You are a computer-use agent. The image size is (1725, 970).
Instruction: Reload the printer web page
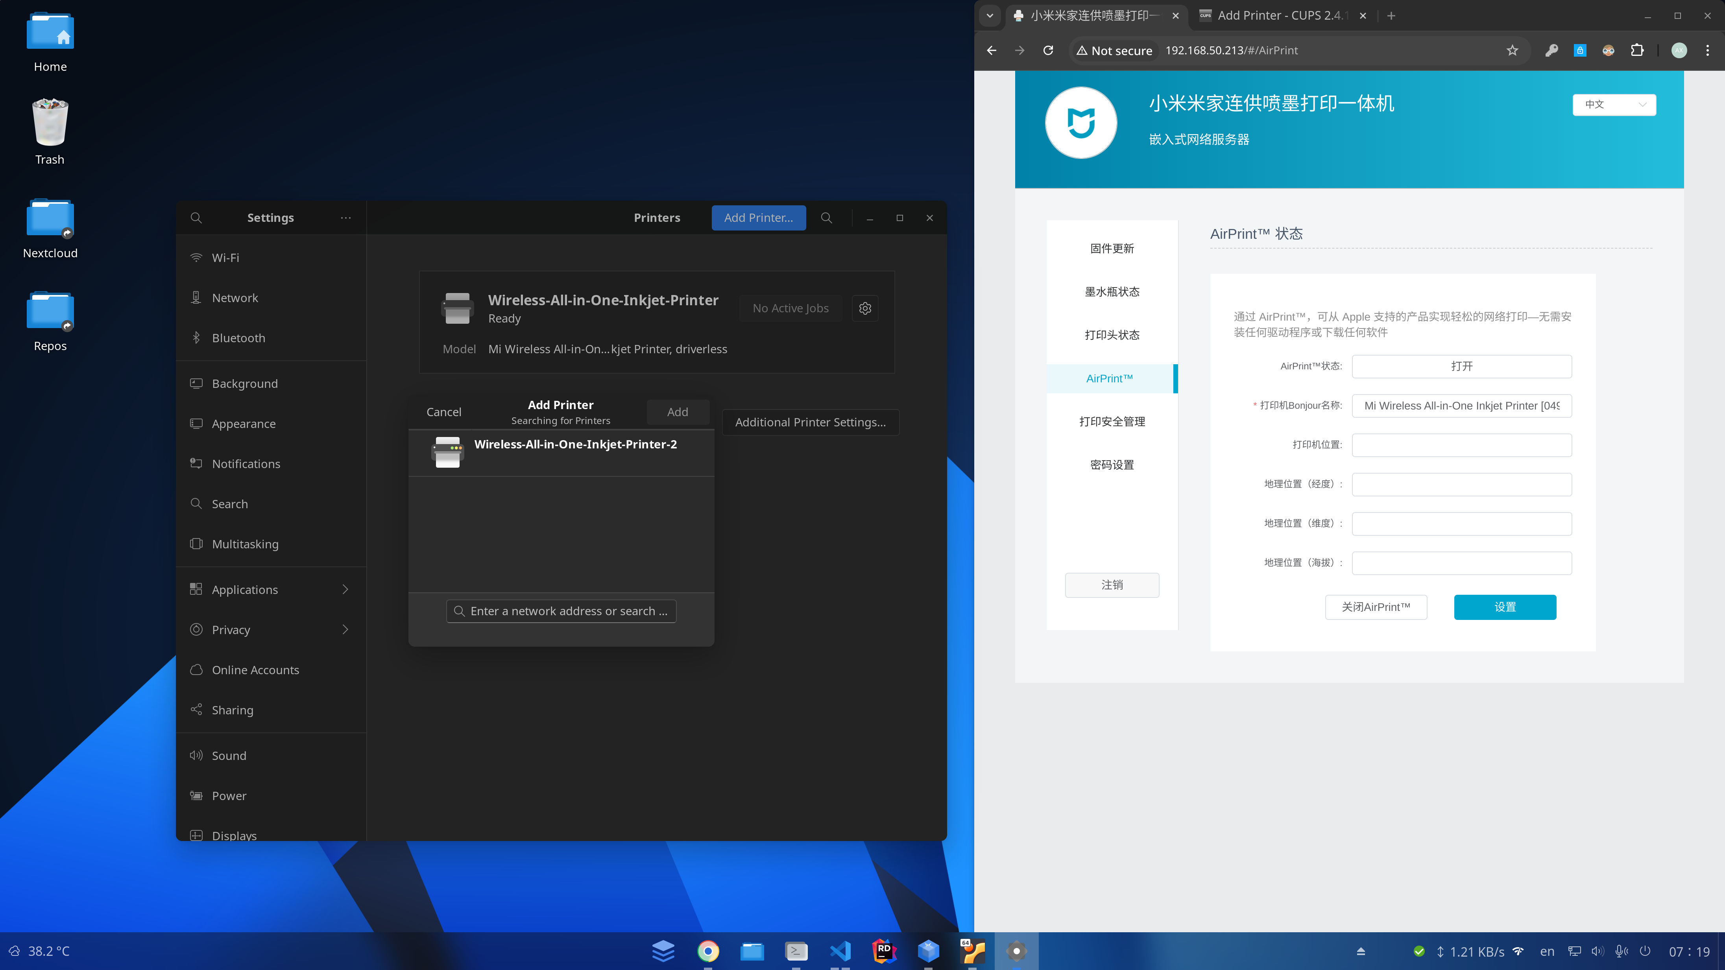tap(1048, 50)
